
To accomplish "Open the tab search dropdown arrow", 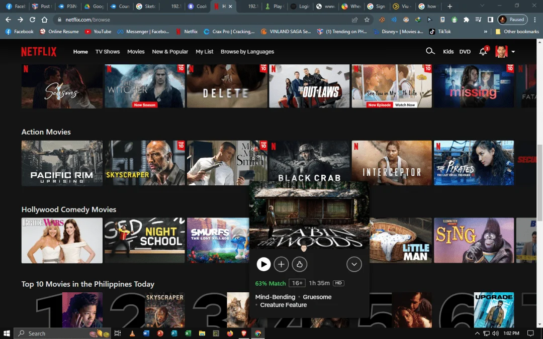I will coord(482,6).
